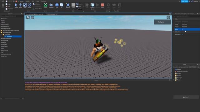Screen dimensions: 200x112
Task: Open the PlayerManager script tab
Action: (51, 14)
